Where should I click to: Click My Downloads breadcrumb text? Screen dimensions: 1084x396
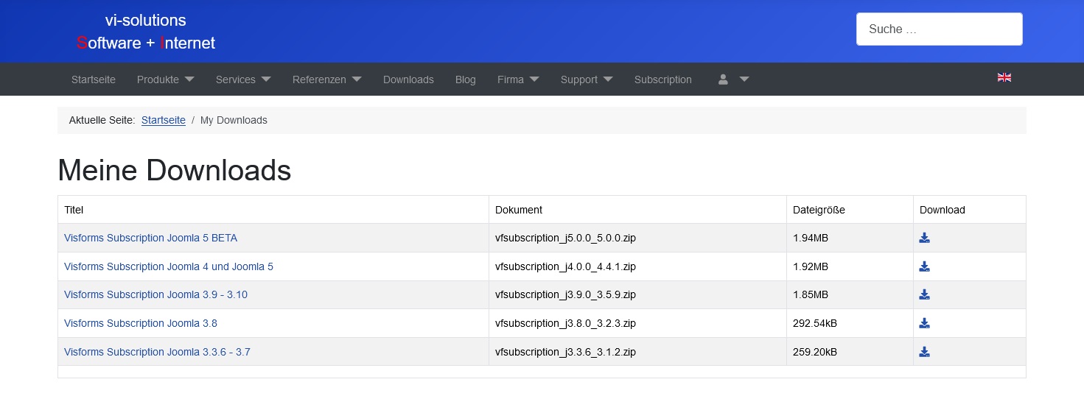234,120
